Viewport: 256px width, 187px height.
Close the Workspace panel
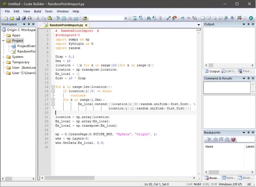click(33, 24)
